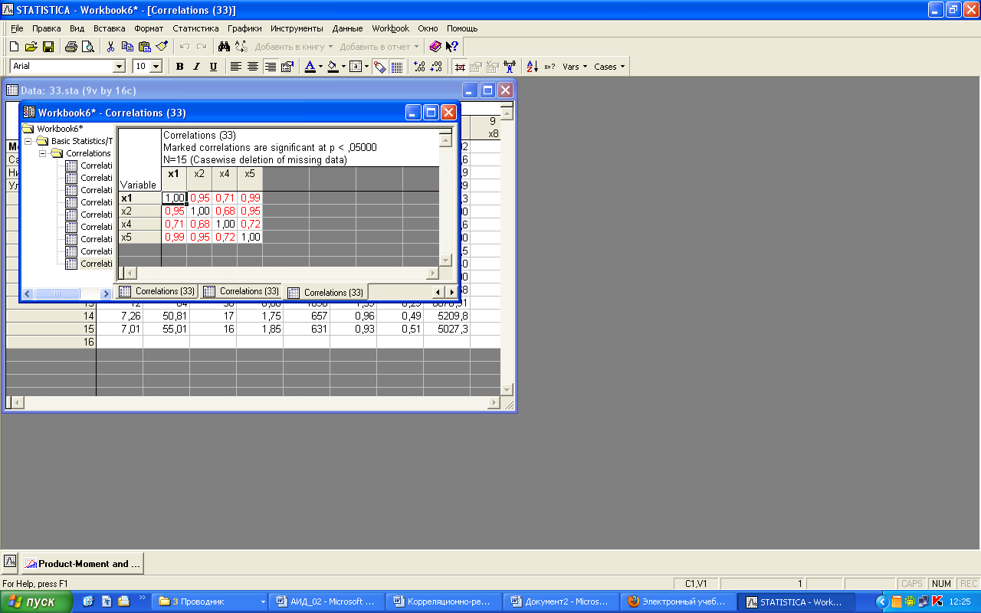The height and width of the screenshot is (613, 981).
Task: Click the case weights weightlifter icon
Action: [510, 67]
